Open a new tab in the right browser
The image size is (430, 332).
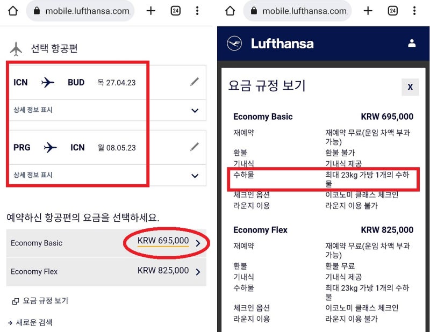point(368,11)
